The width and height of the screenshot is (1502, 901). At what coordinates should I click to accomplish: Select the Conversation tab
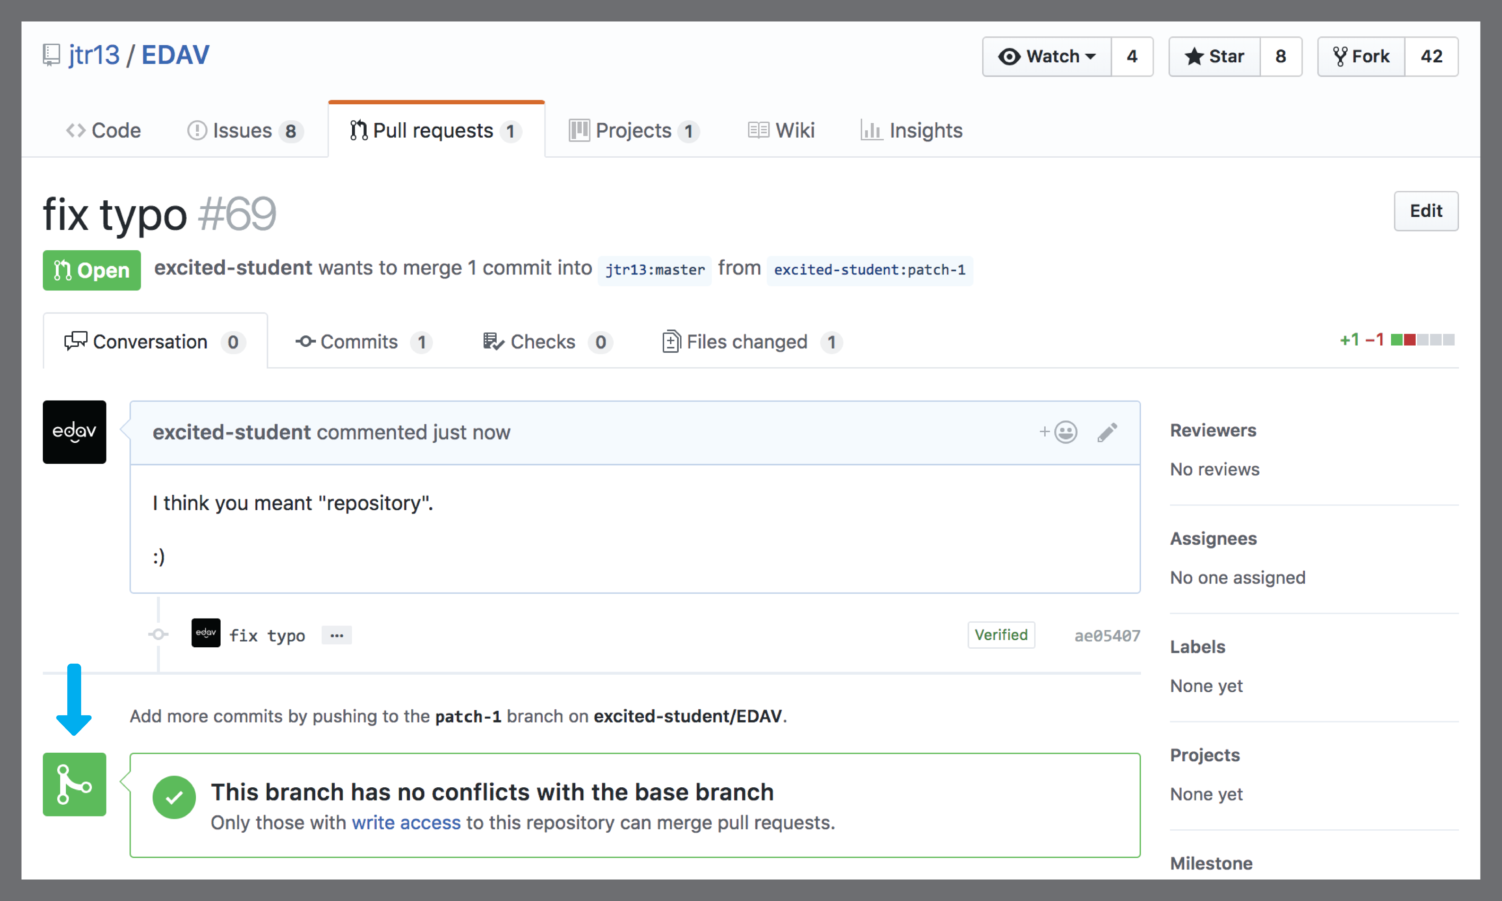(x=155, y=342)
